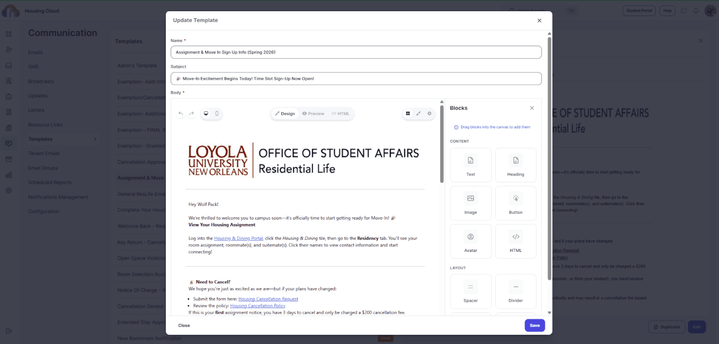Select the Divider layout block

coord(515,291)
